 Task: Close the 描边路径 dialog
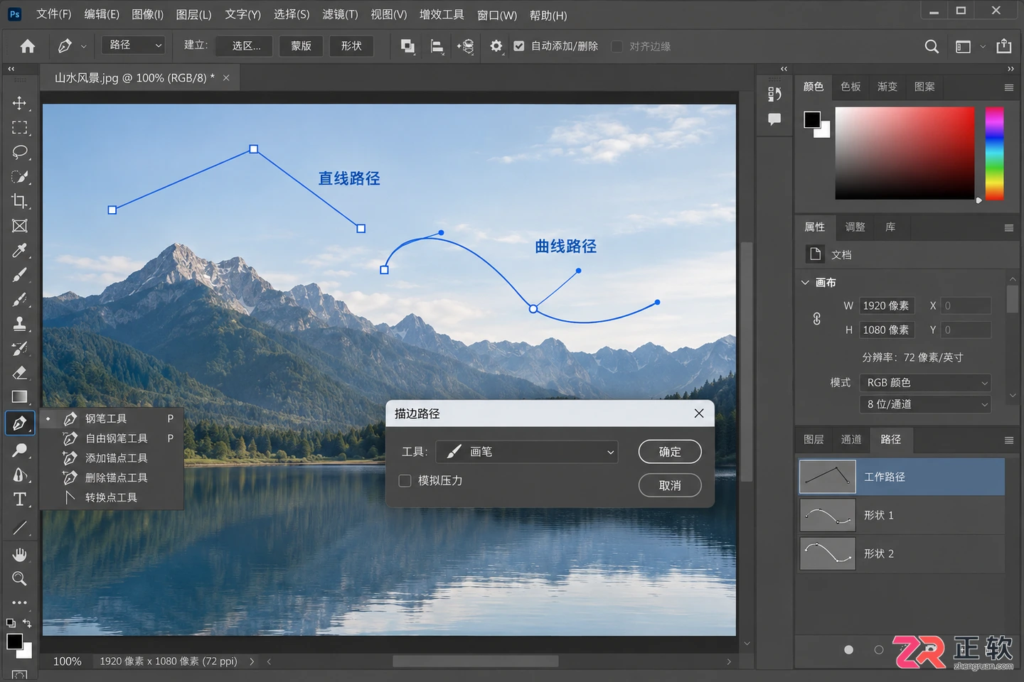(x=699, y=413)
